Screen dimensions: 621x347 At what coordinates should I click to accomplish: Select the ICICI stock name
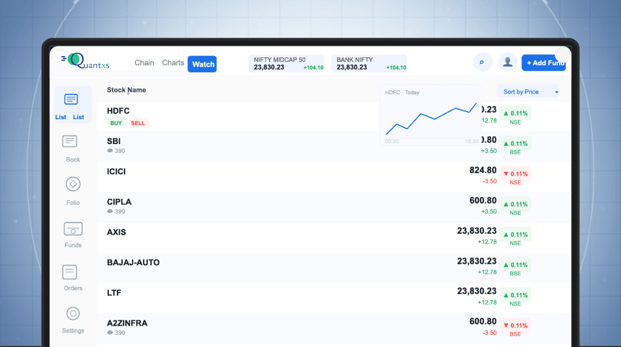pos(116,172)
